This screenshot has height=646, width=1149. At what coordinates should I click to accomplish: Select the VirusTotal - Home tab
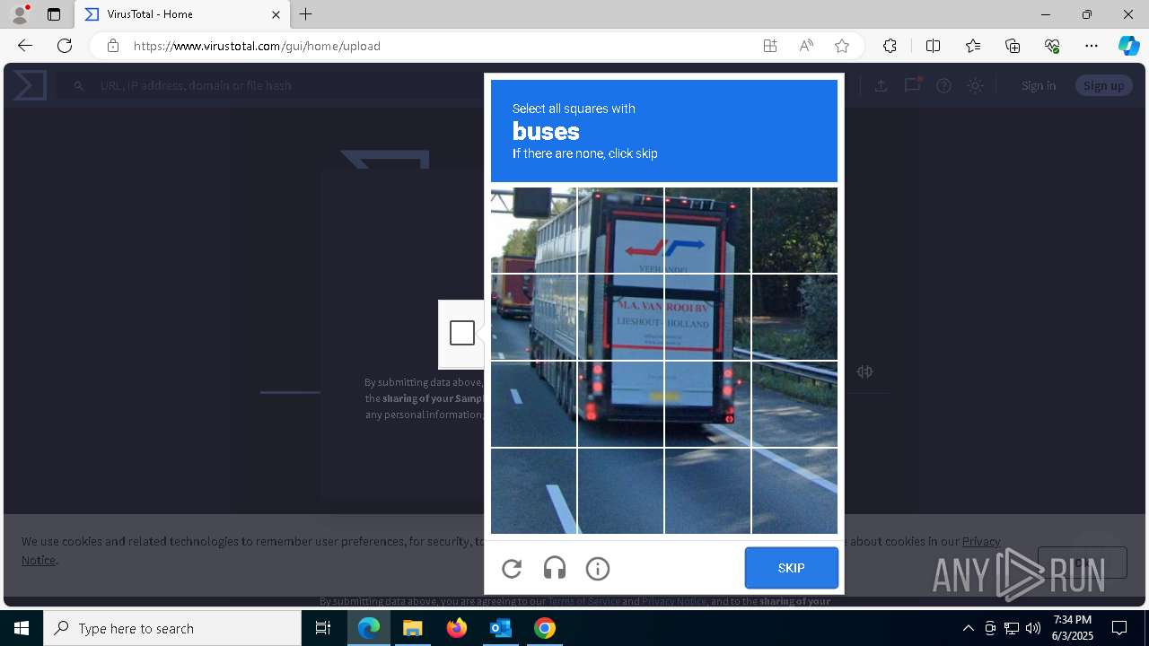[182, 14]
